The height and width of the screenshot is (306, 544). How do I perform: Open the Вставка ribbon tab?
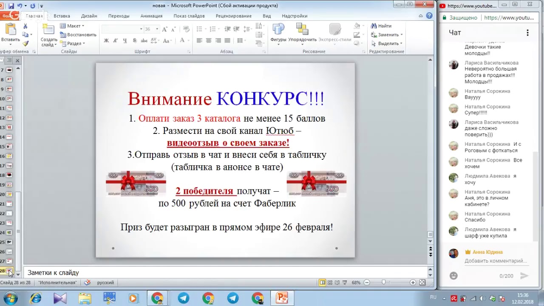(62, 16)
